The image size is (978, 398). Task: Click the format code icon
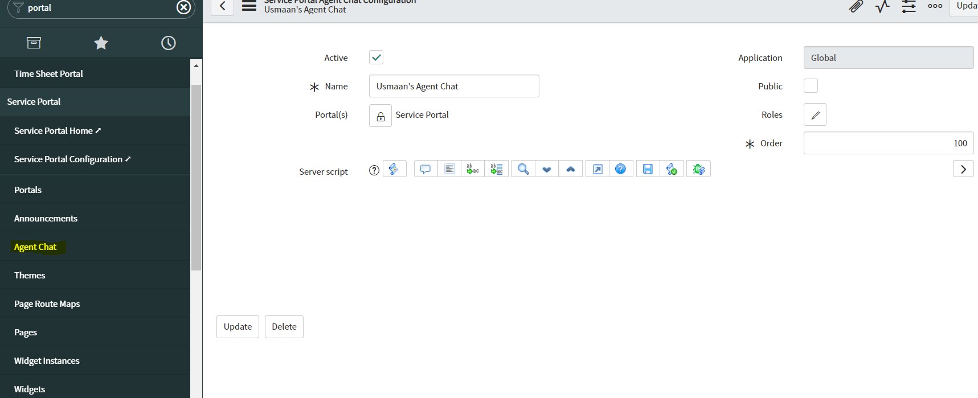[x=449, y=169]
